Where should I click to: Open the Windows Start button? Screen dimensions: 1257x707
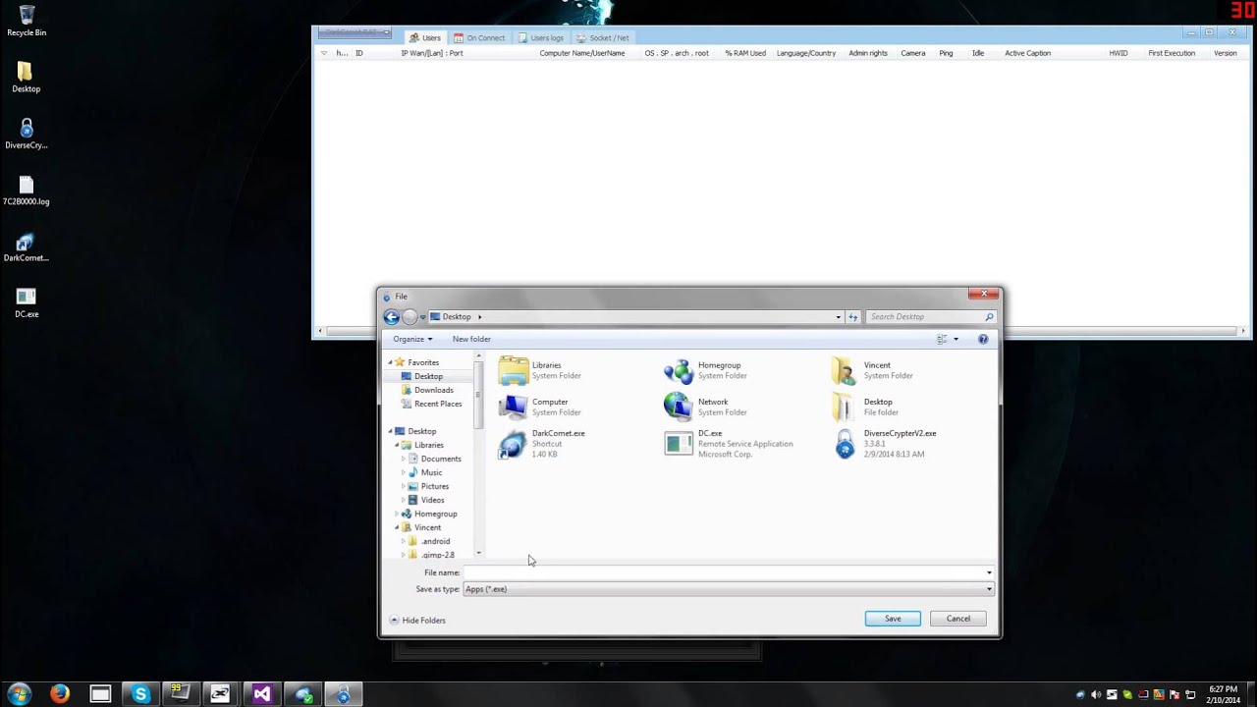coord(19,694)
